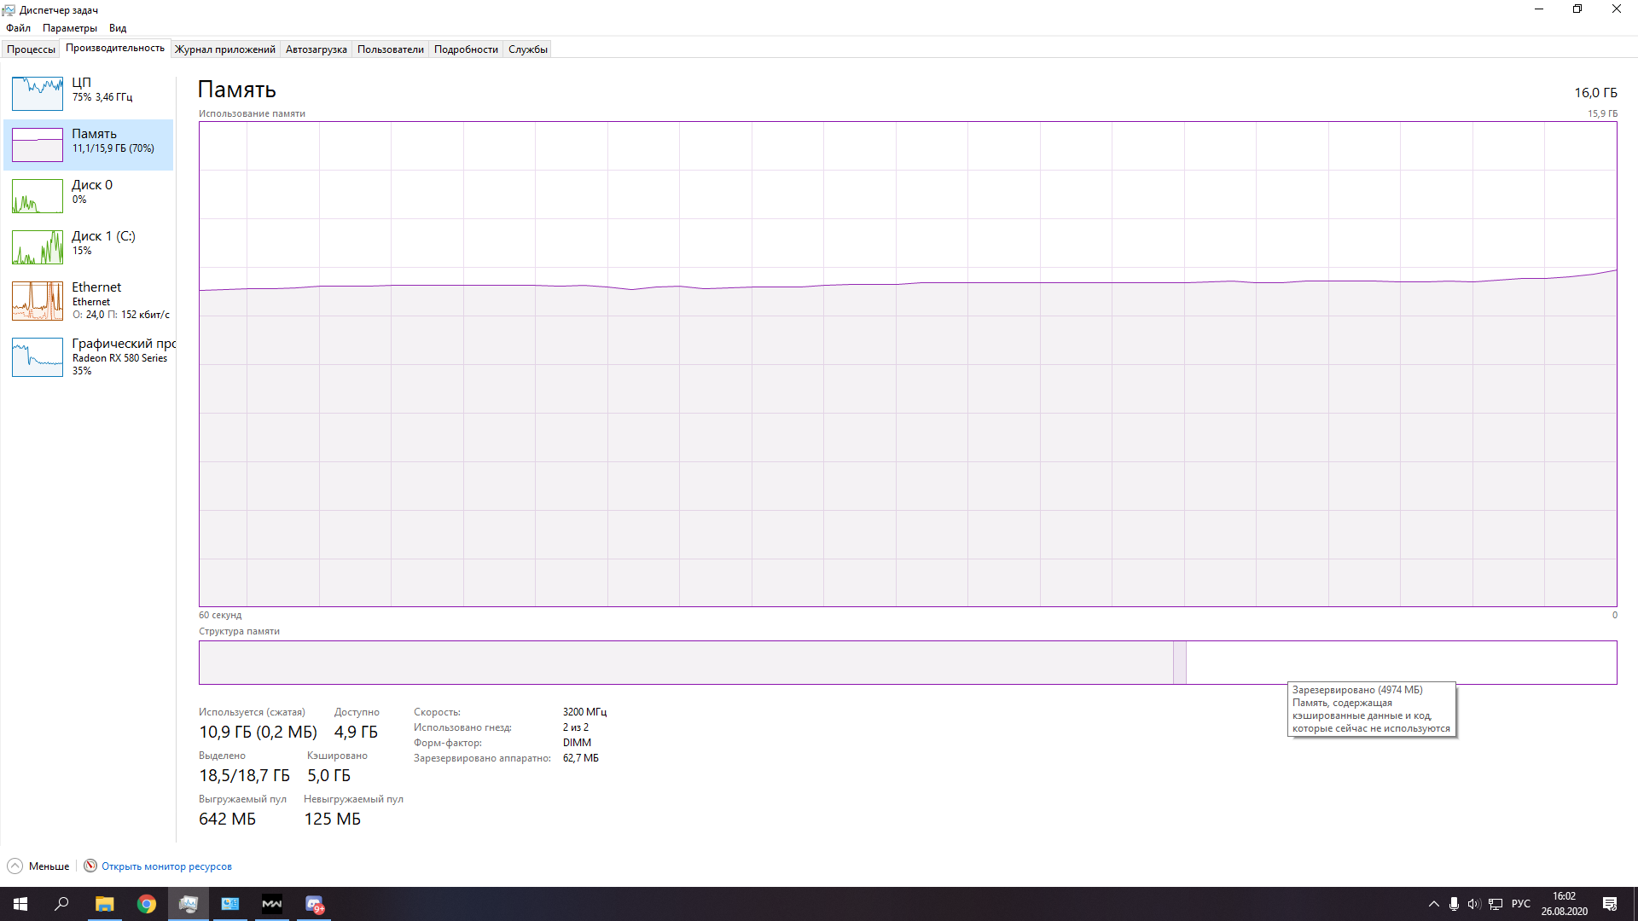The width and height of the screenshot is (1638, 921).
Task: Click the 642 МБ paged pool value
Action: coord(227,820)
